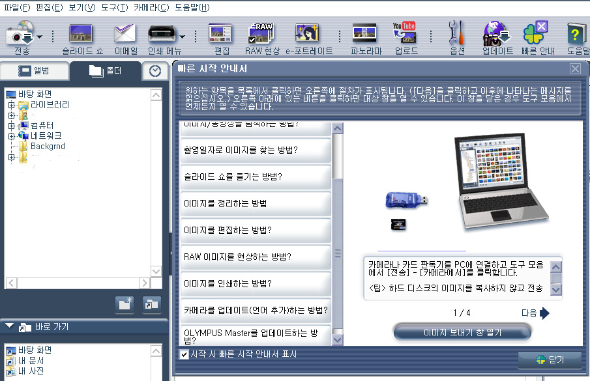This screenshot has height=381, width=590.
Task: Collapse the 바로 가기 panel
Action: point(9,326)
